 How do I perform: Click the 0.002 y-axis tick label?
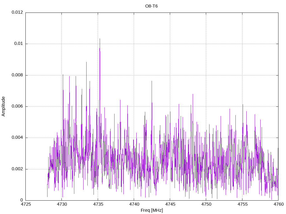17,169
